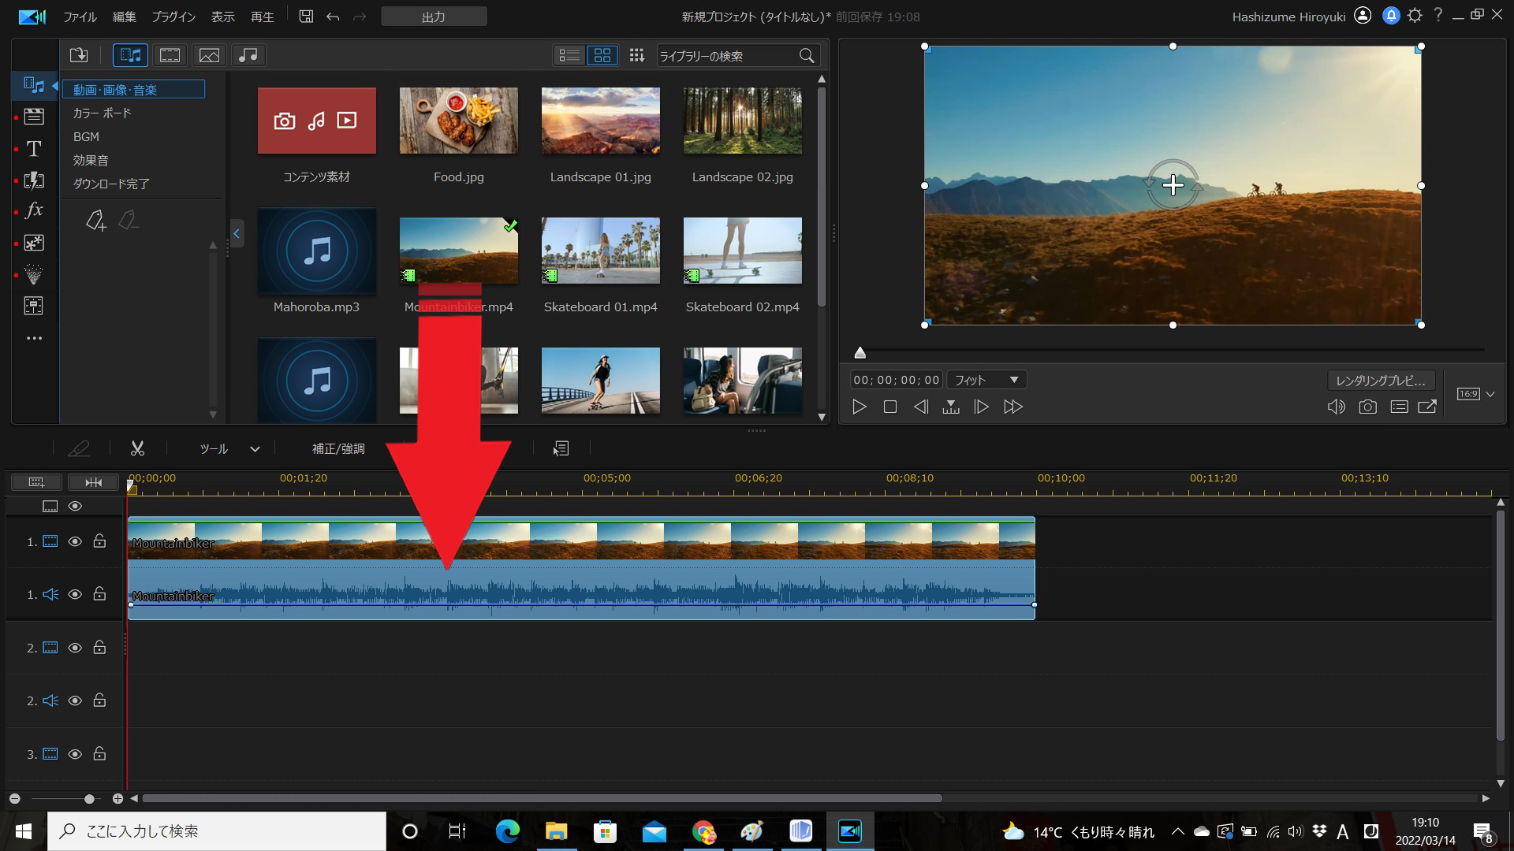Show more rooms ellipsis
Screen dimensions: 1514x851
[x=34, y=338]
